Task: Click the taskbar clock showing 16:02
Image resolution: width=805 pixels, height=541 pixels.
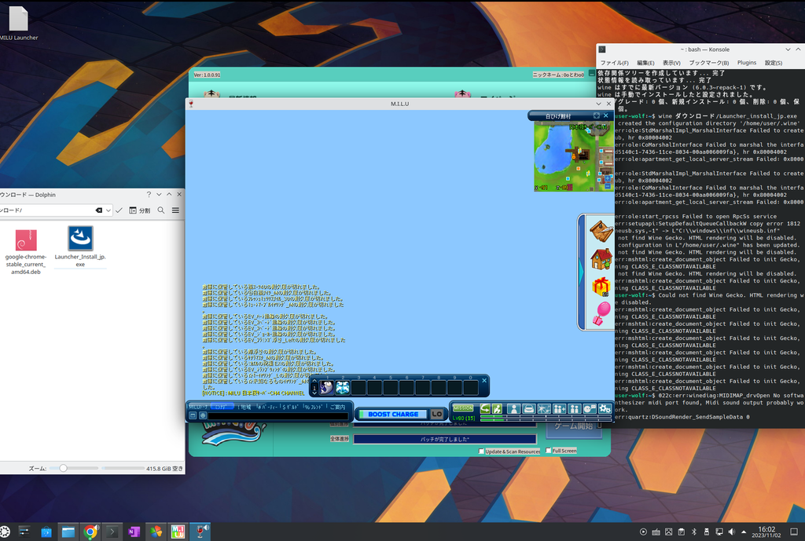Action: point(766,532)
